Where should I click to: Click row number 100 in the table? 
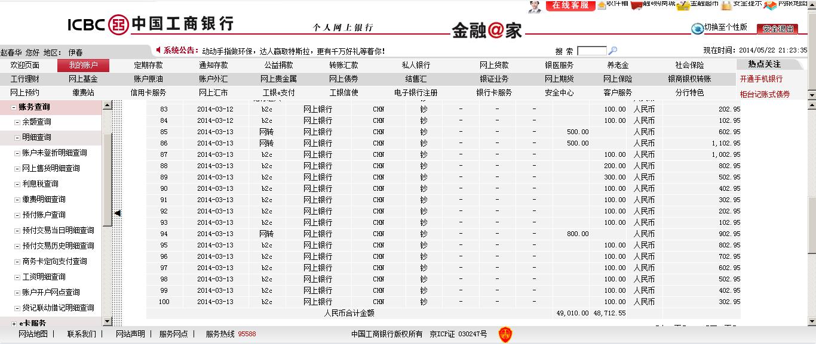tap(164, 302)
